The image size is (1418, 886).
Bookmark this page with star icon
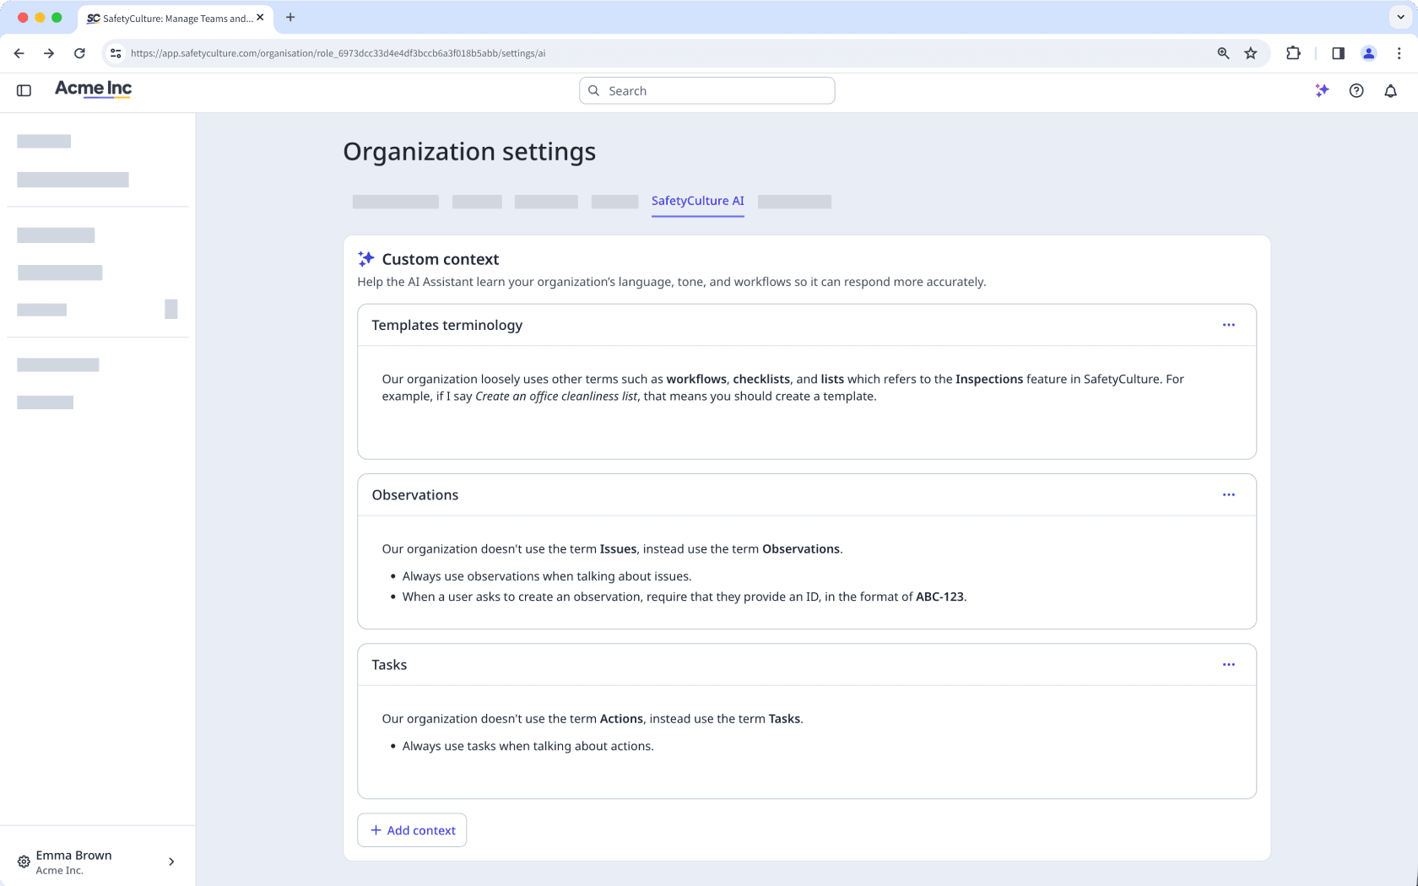[1251, 53]
